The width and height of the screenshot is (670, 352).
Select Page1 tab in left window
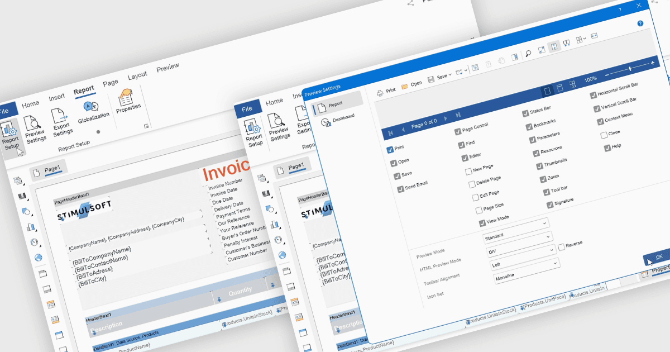click(48, 169)
